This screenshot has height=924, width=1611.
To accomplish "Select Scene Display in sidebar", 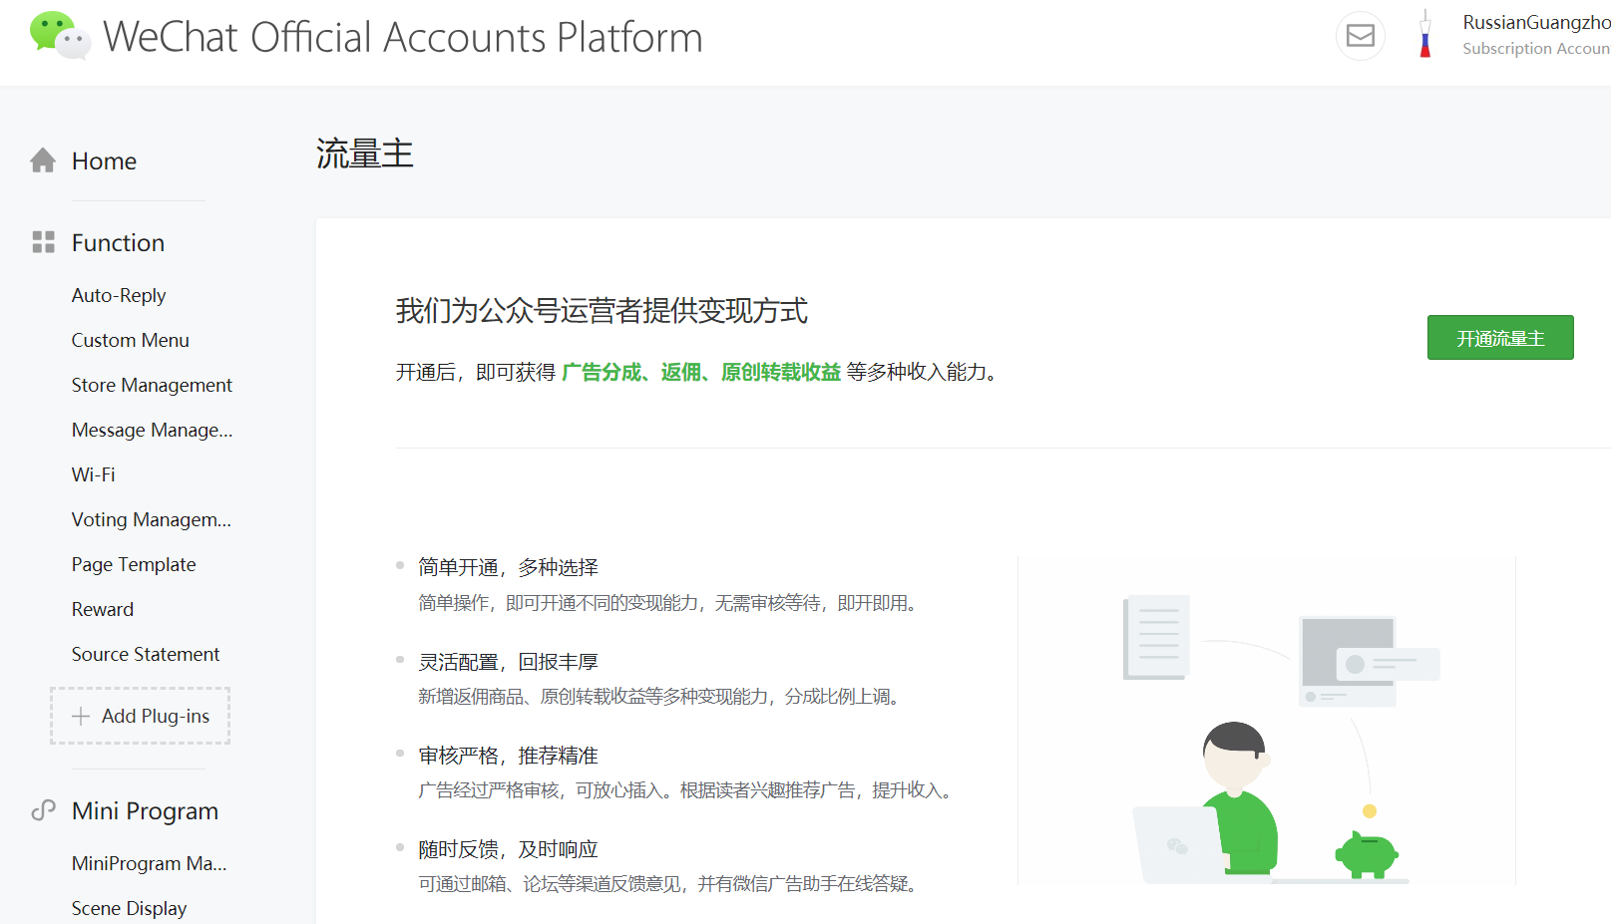I will [129, 908].
